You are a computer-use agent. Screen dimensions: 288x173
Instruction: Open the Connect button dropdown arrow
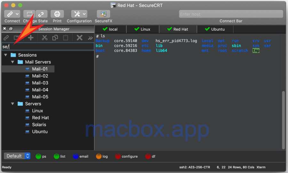click(x=17, y=14)
